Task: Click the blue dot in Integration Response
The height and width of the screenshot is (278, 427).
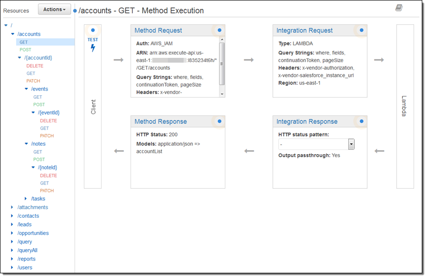Action: click(x=362, y=121)
